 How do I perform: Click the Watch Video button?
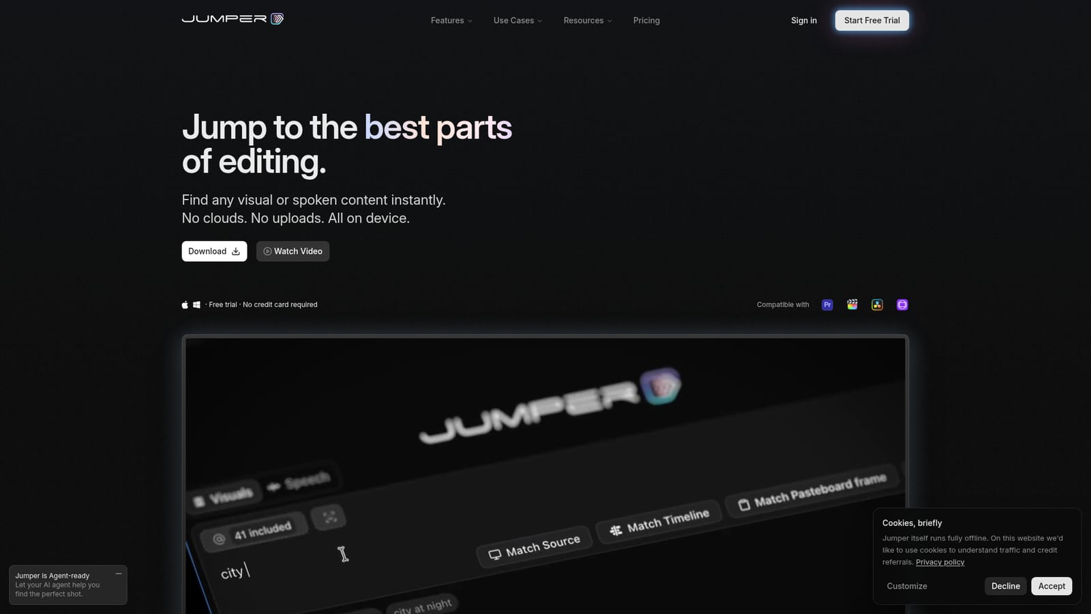(x=293, y=251)
